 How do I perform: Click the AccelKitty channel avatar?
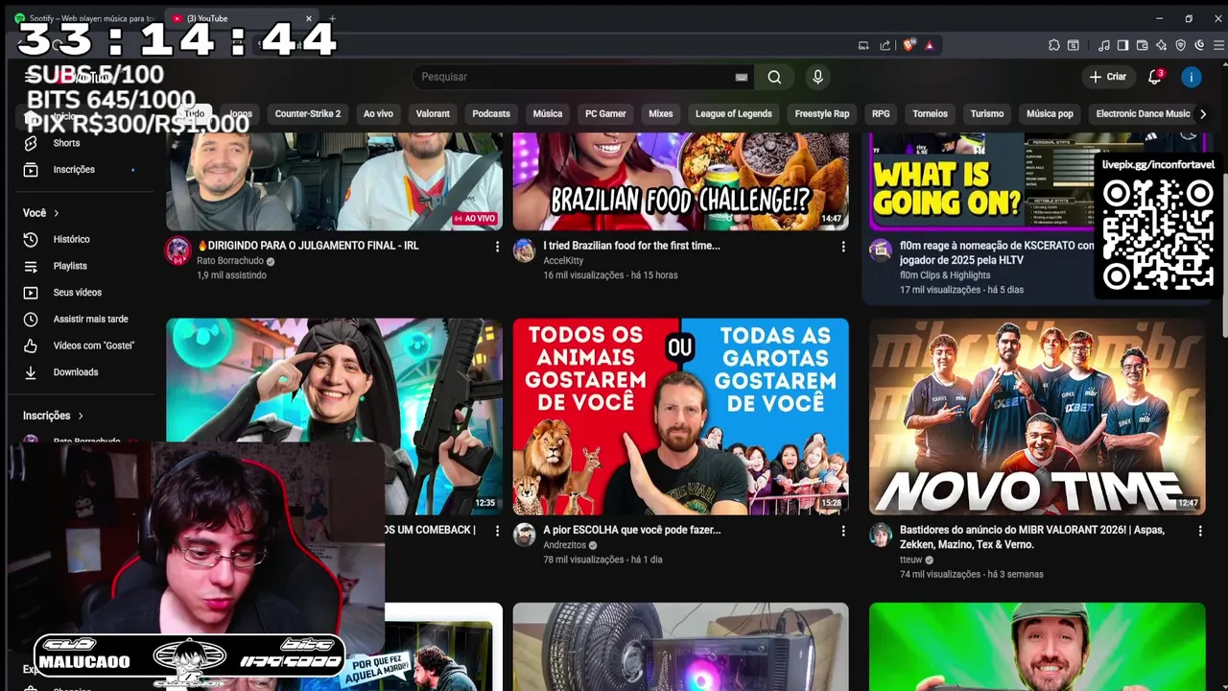click(524, 250)
